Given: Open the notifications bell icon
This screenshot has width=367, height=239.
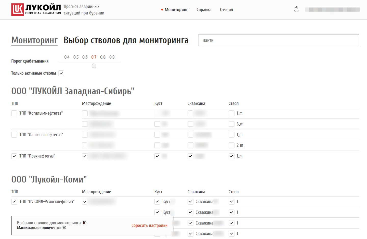Looking at the screenshot, I should [296, 10].
